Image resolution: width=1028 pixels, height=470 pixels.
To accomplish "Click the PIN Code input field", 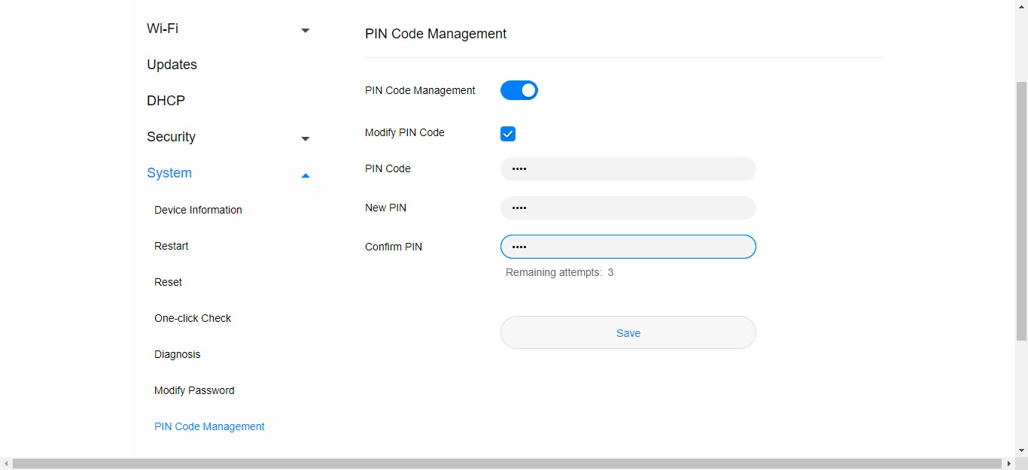I will click(628, 169).
